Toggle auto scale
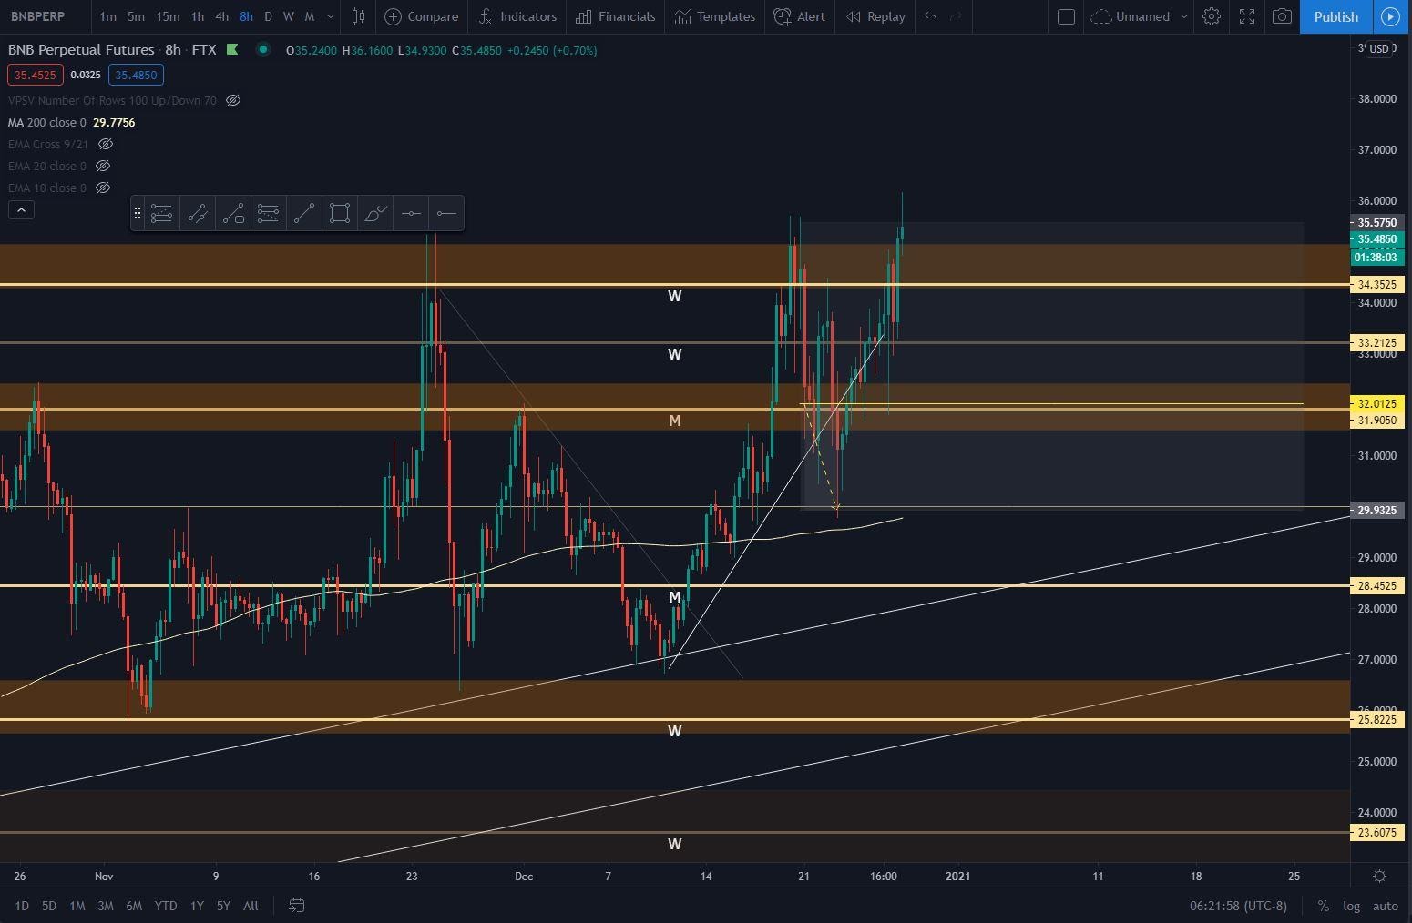Viewport: 1412px width, 923px height. (1385, 906)
